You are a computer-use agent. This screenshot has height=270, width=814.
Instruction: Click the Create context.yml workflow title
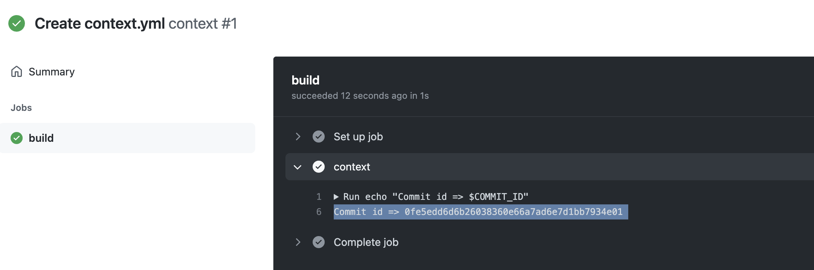[100, 23]
